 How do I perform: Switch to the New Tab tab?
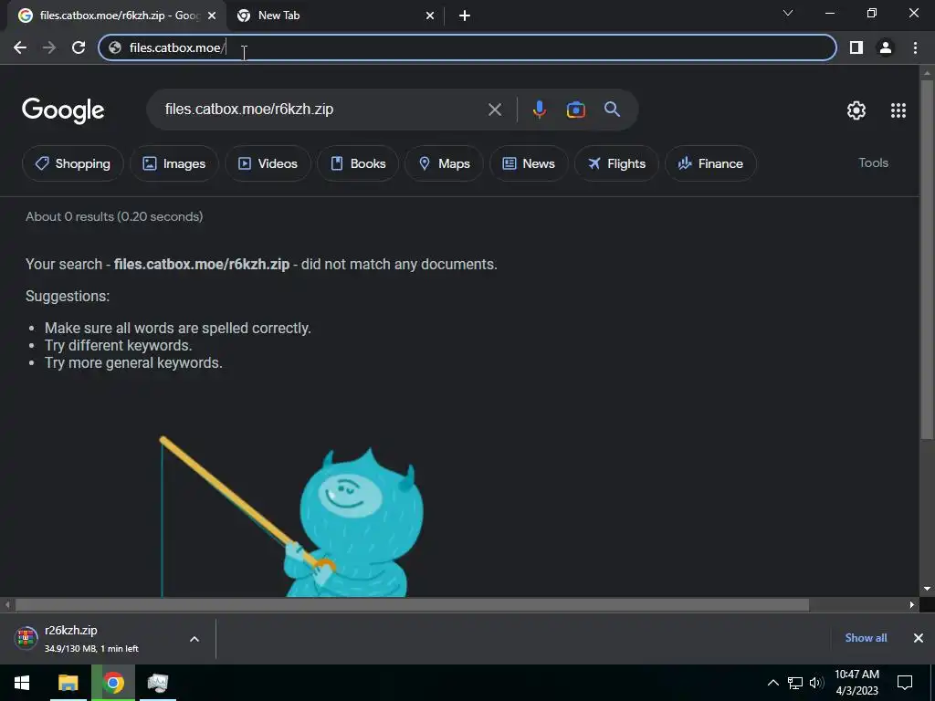tap(336, 16)
